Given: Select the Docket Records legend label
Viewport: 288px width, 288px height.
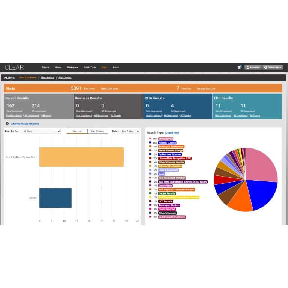Looking at the screenshot, I should (167, 193).
